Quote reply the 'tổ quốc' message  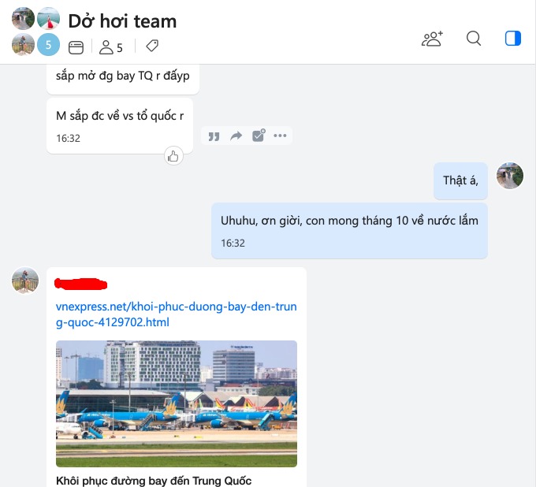214,136
